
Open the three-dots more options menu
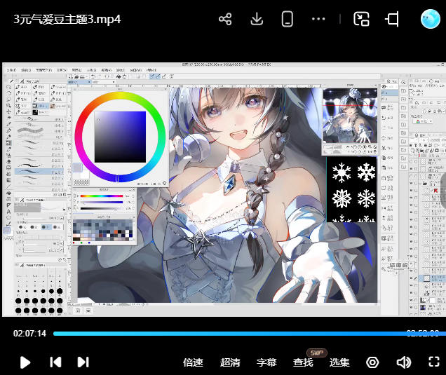(x=318, y=19)
